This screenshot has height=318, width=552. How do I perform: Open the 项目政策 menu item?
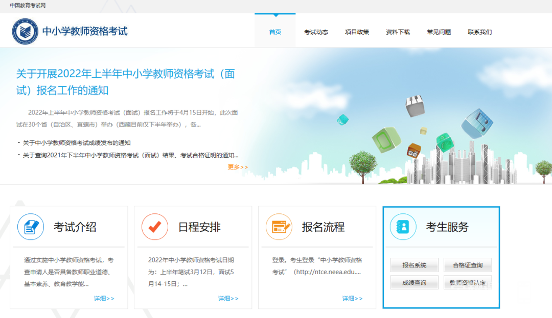pyautogui.click(x=357, y=32)
